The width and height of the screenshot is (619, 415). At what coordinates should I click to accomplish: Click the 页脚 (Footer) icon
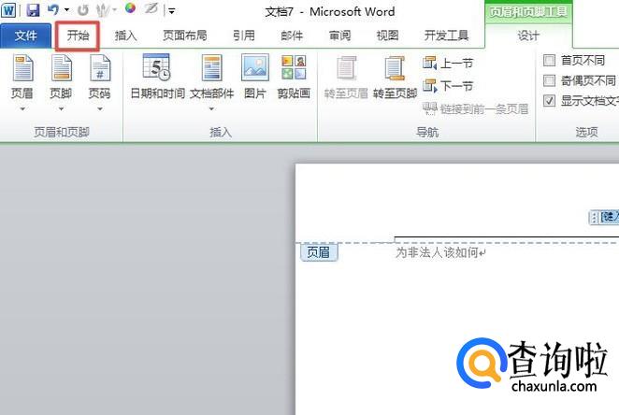point(61,68)
